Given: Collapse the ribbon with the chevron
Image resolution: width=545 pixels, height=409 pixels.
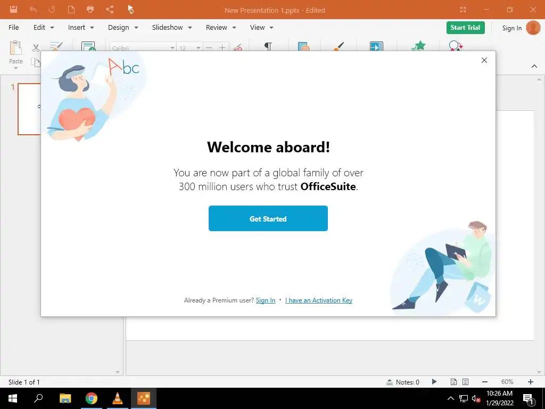Looking at the screenshot, I should pyautogui.click(x=534, y=66).
